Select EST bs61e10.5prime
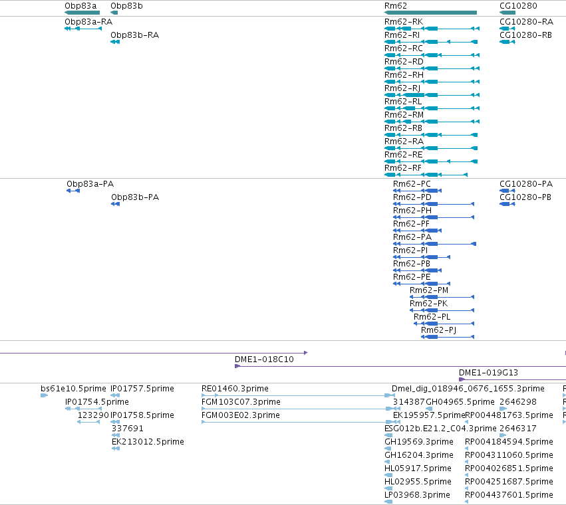The image size is (566, 505). [45, 396]
